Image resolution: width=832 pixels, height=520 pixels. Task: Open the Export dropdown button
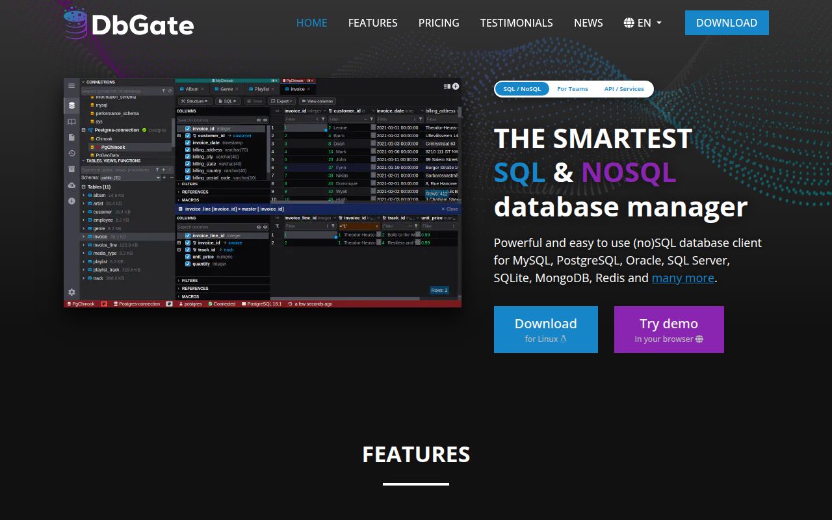pyautogui.click(x=281, y=101)
